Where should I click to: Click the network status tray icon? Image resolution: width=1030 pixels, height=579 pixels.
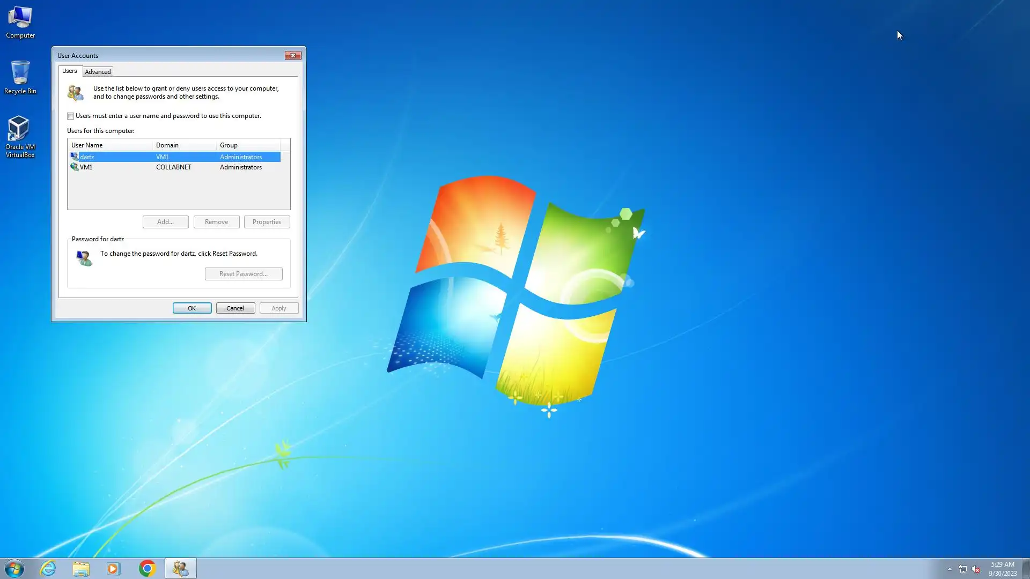click(x=963, y=569)
